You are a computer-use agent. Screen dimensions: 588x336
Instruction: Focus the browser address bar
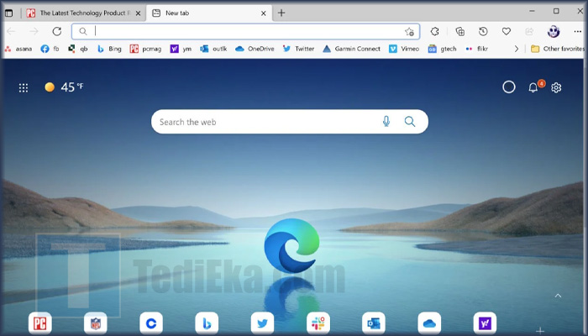(245, 32)
